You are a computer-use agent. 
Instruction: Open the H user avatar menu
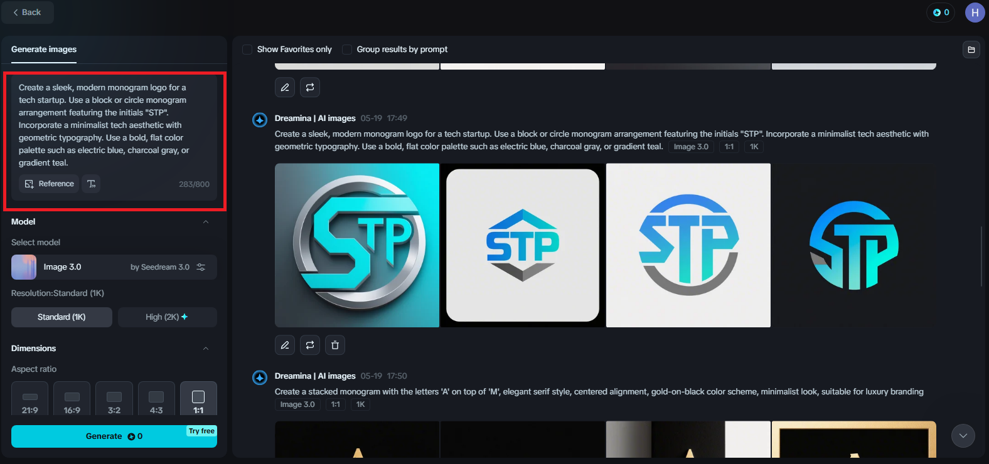click(x=975, y=13)
